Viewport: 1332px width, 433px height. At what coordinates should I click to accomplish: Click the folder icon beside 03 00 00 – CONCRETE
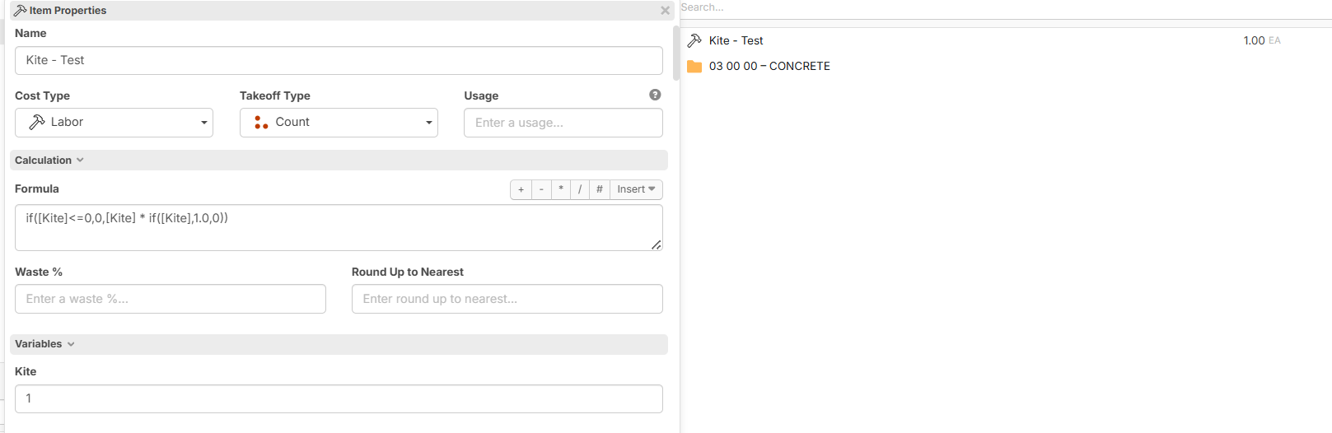(x=694, y=67)
